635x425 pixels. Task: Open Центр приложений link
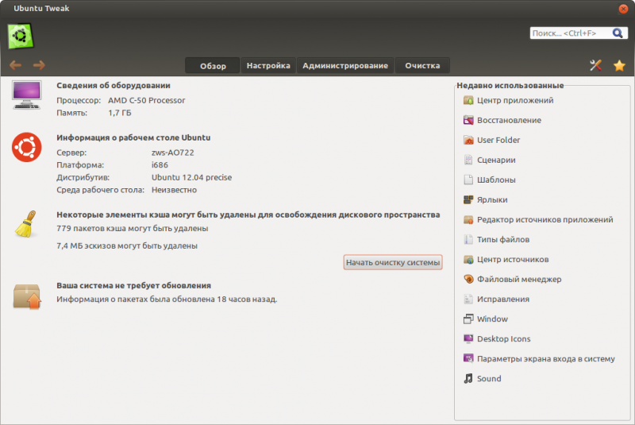click(515, 100)
